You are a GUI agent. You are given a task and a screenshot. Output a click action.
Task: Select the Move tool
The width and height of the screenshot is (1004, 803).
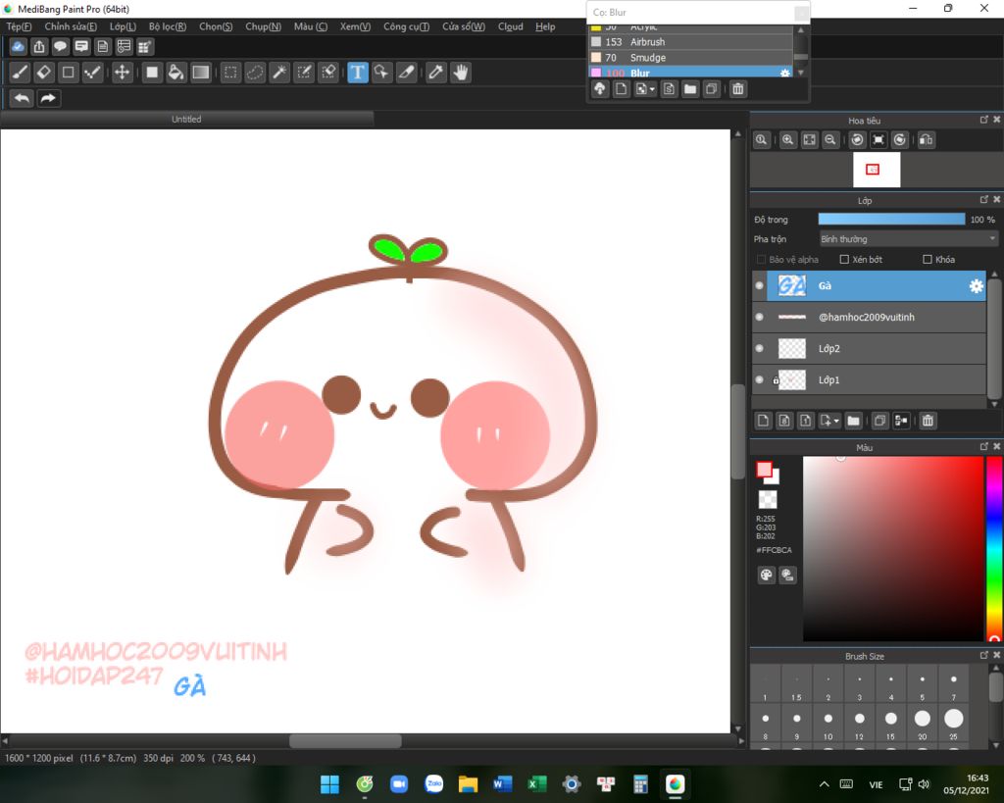tap(122, 73)
